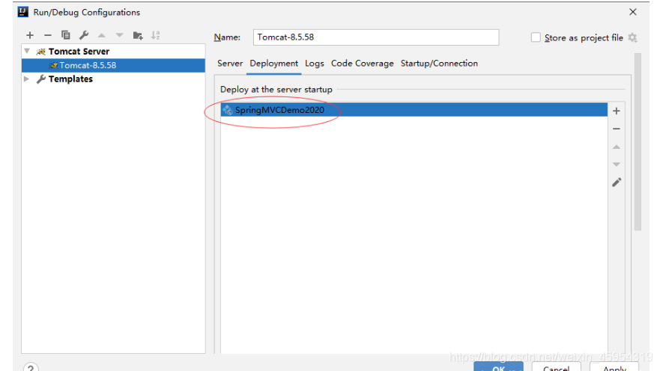
Task: Expand the Templates tree node
Action: 26,79
